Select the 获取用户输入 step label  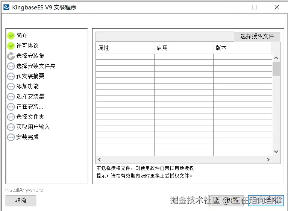coord(33,127)
